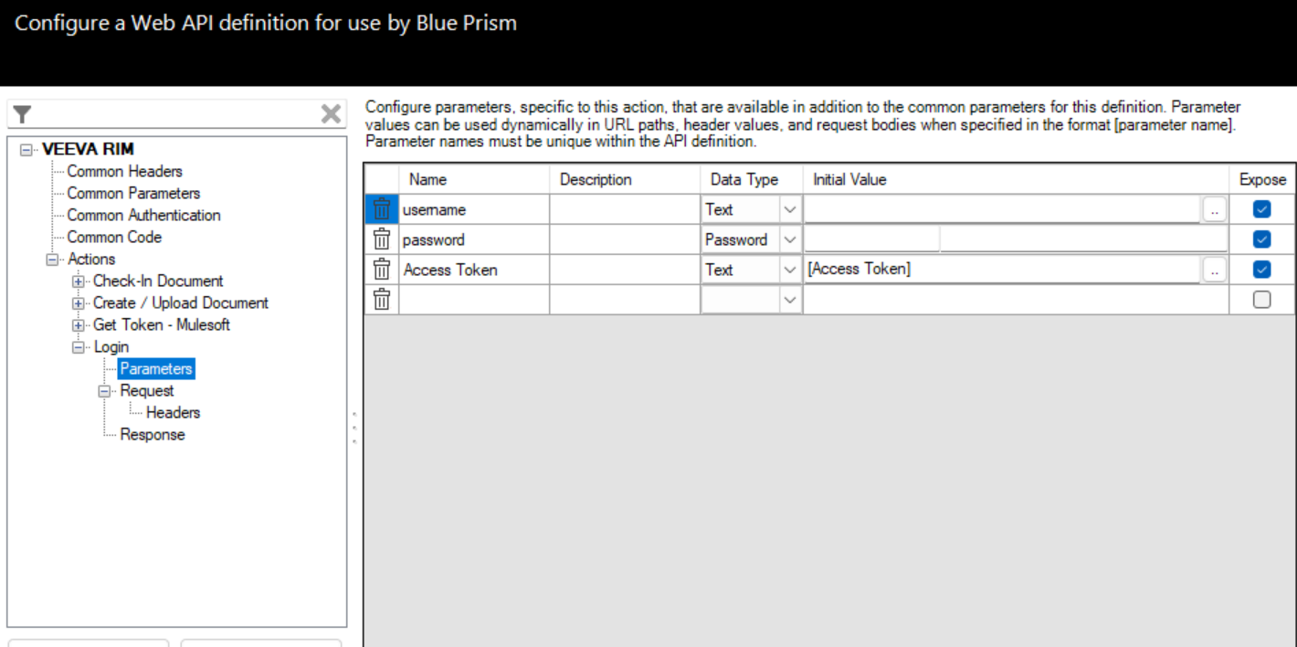
Task: Click Description cell for Access Token
Action: (625, 270)
